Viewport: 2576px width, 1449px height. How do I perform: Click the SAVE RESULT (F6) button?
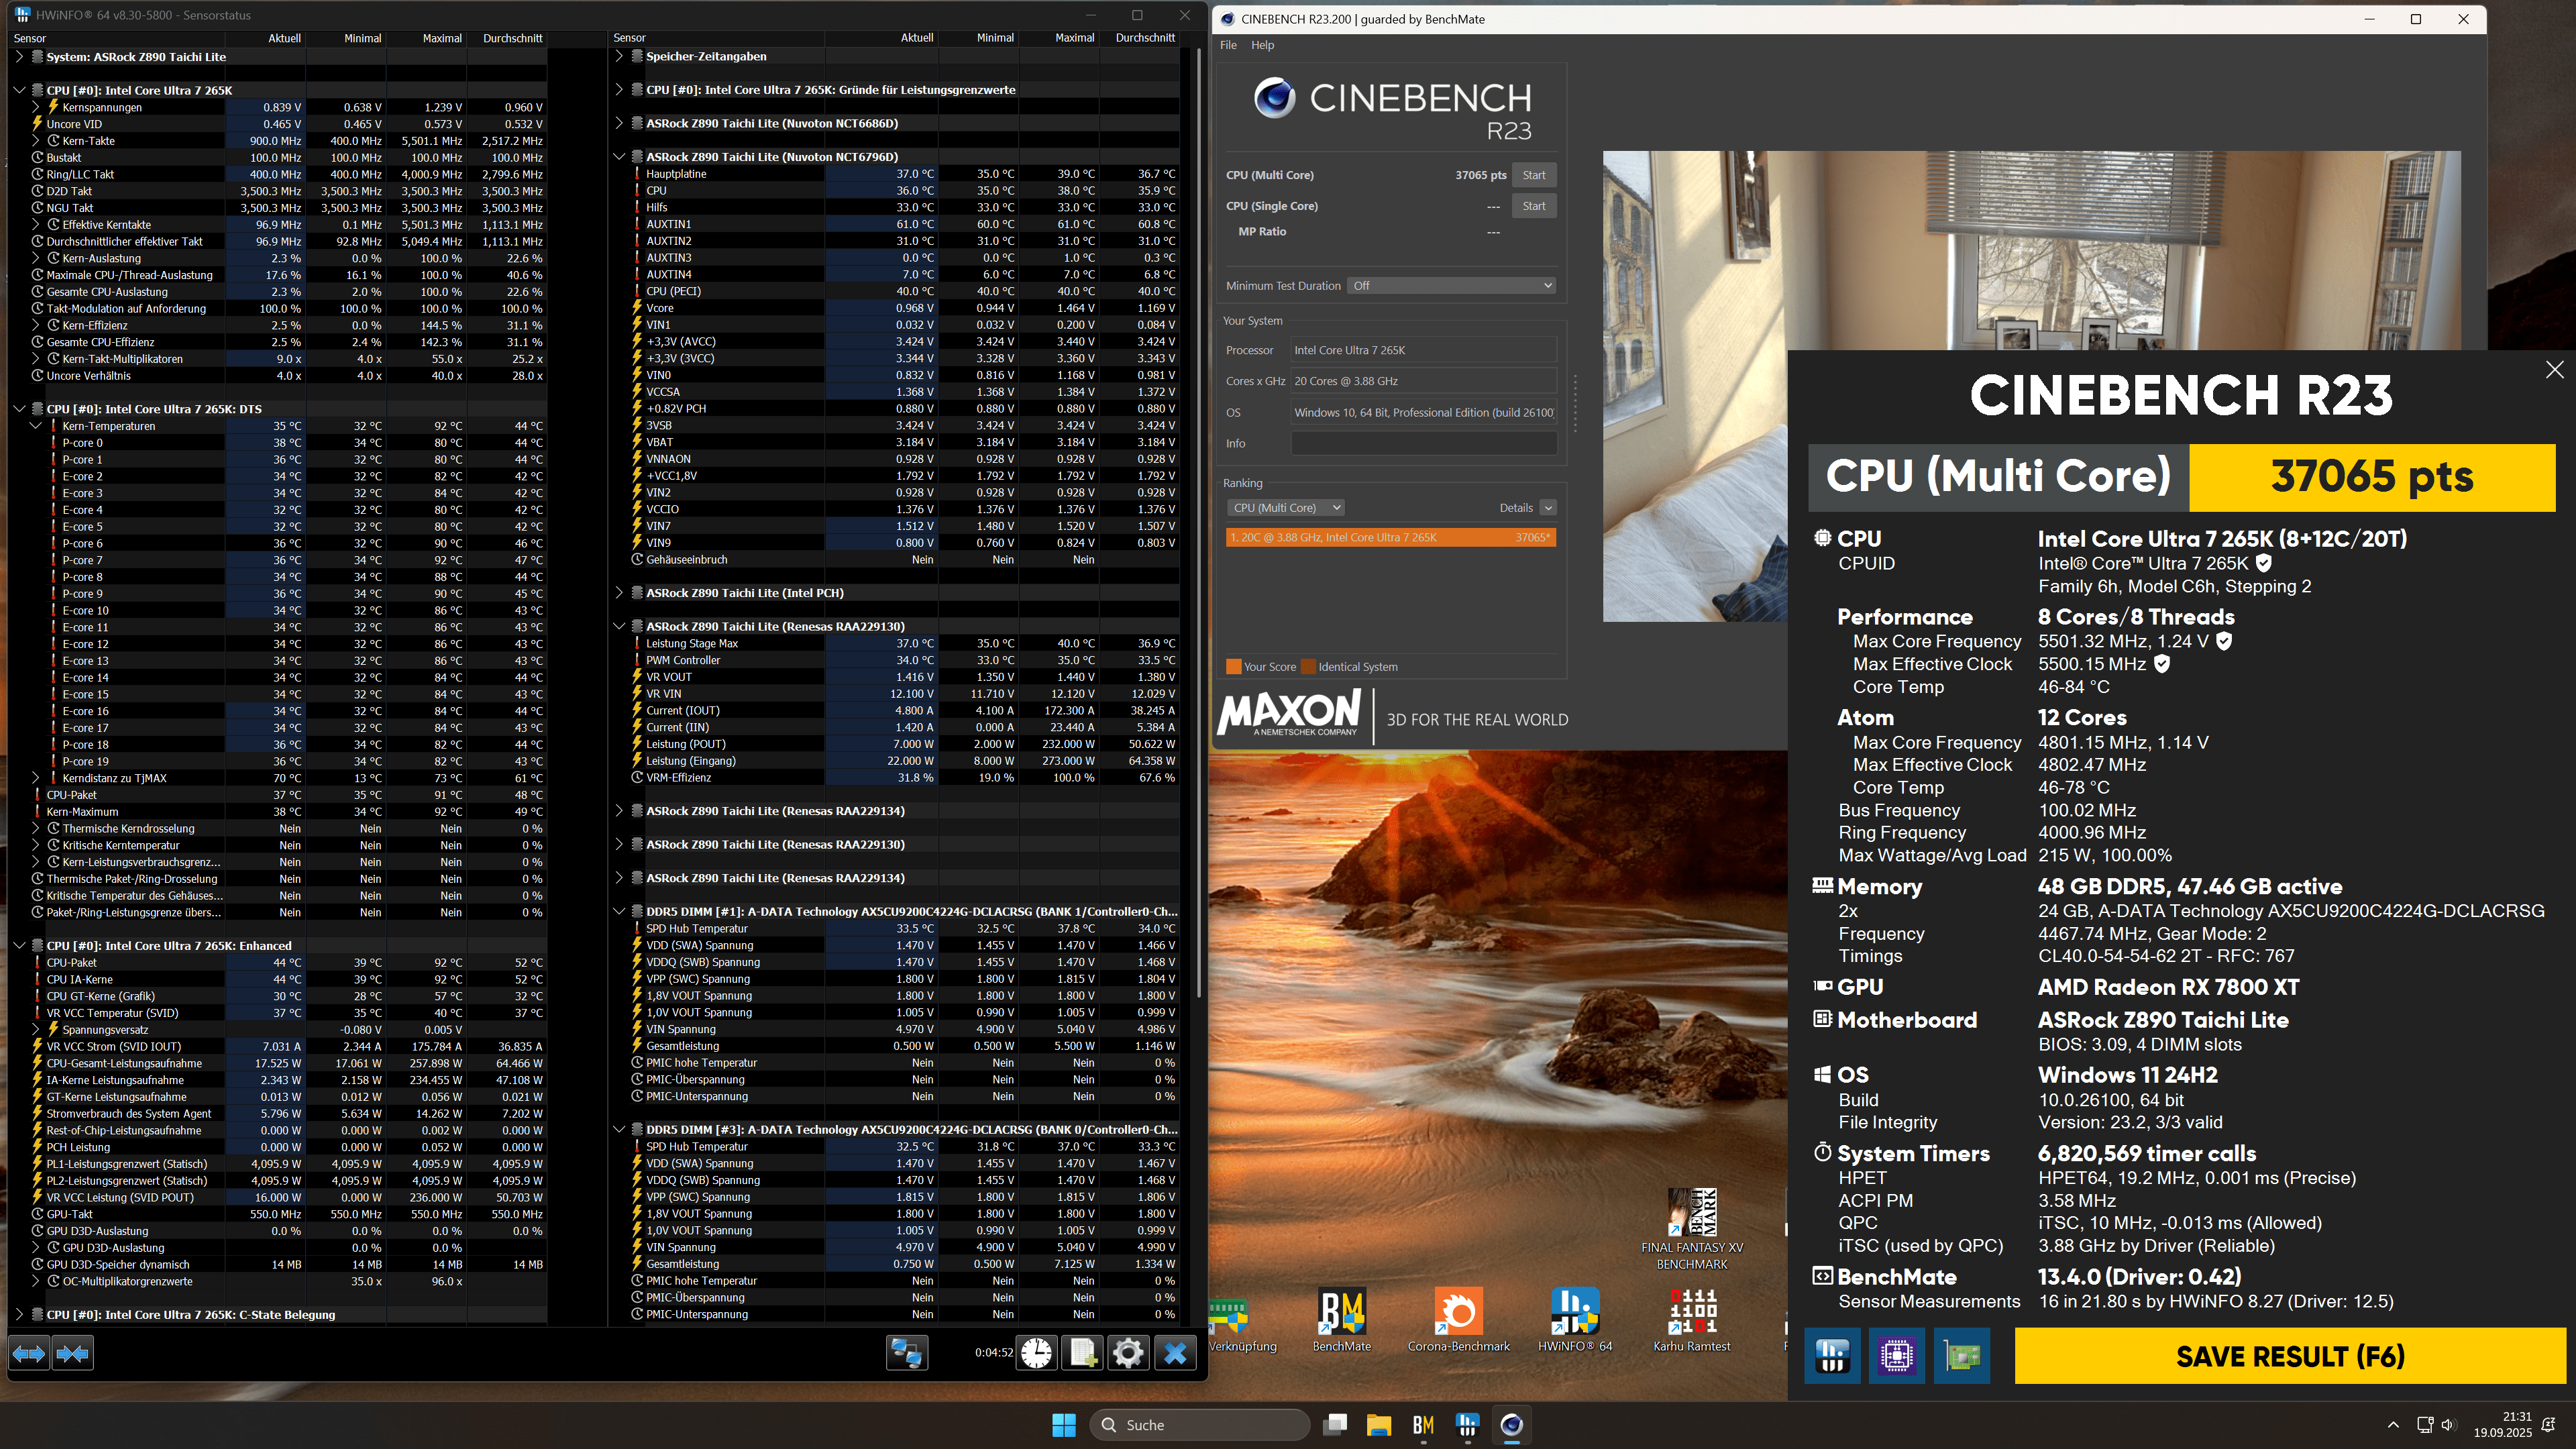(x=2289, y=1356)
